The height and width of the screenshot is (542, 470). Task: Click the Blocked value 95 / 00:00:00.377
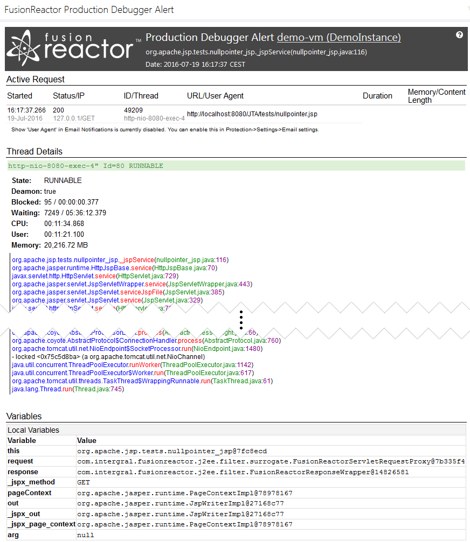[x=71, y=202]
